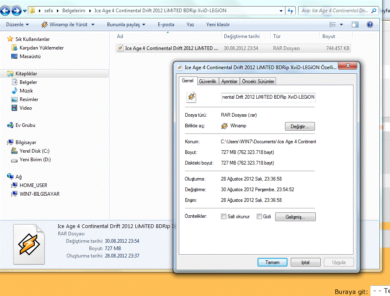Screen dimensions: 390x296
Task: Expand the breadcrumb arrow after sefa
Action: [58, 11]
